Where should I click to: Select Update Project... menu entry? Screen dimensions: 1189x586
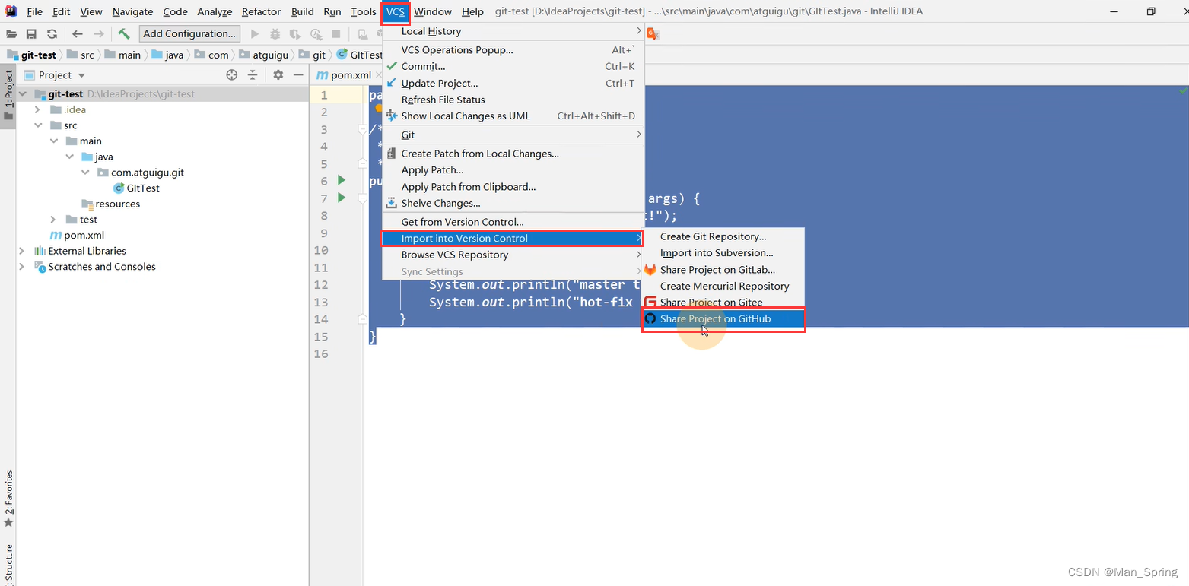513,83
